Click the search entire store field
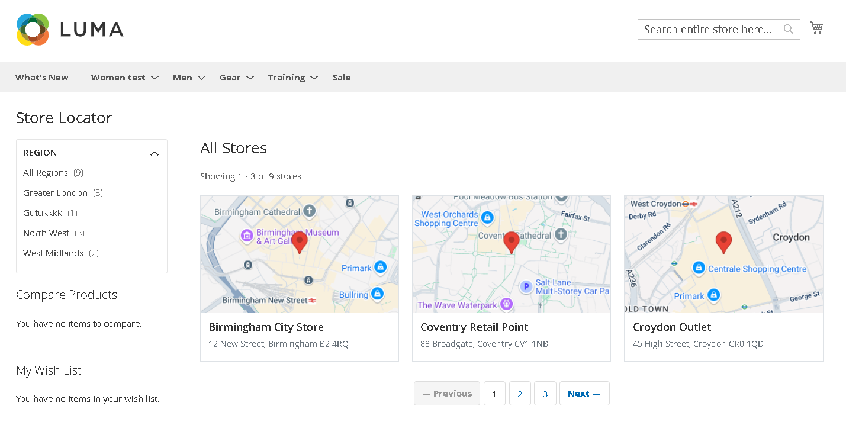 pos(709,30)
